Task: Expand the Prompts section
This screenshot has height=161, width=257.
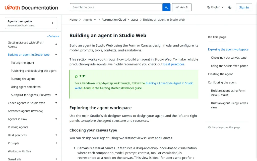Action: click(56, 143)
